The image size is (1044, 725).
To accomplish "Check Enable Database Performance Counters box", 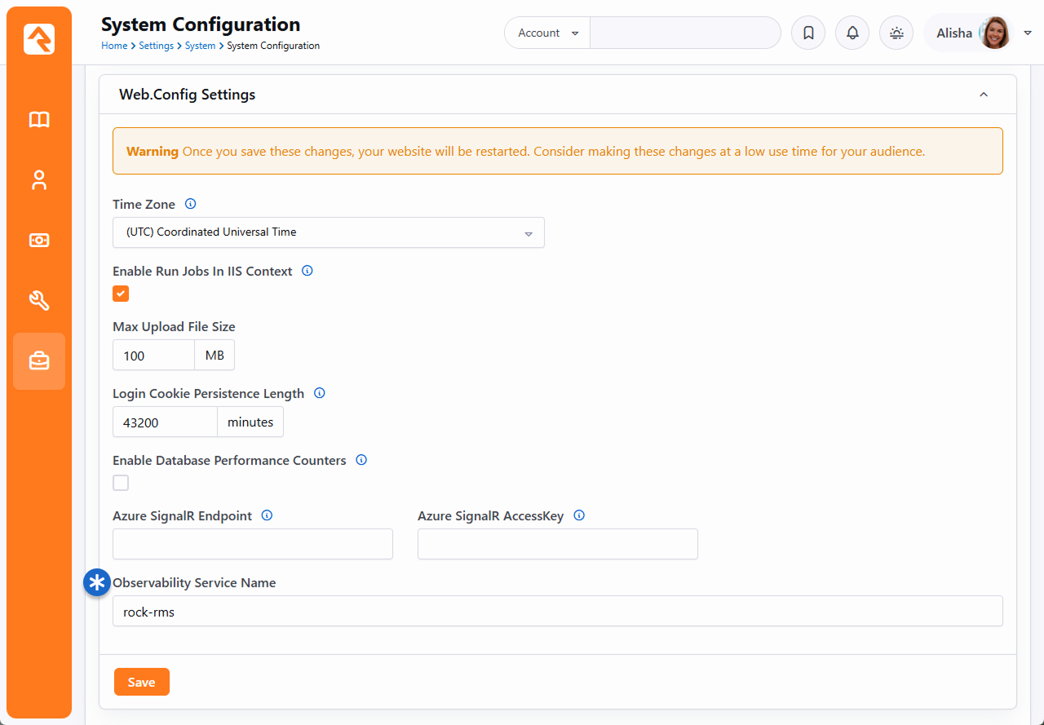I will (121, 483).
